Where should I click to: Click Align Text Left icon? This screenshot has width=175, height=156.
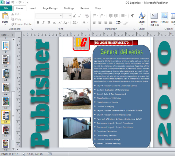tap(94, 23)
